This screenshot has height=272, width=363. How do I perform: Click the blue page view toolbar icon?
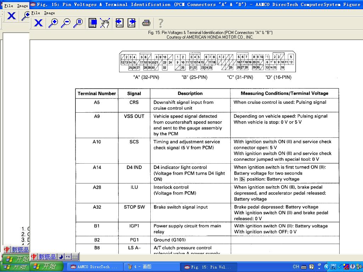93,23
